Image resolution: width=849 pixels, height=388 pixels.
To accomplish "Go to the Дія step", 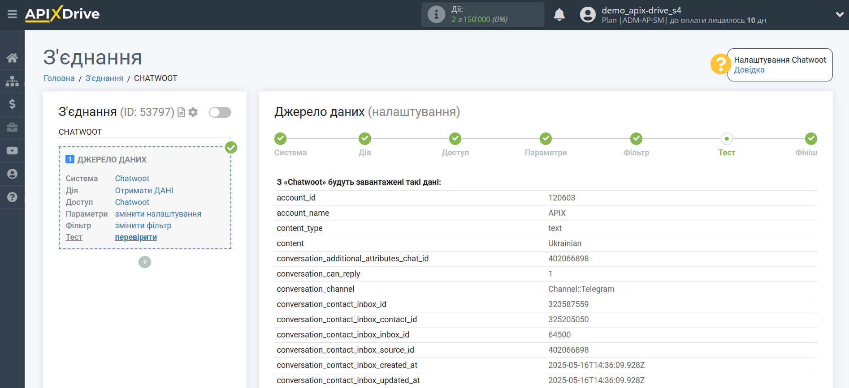I will 365,139.
